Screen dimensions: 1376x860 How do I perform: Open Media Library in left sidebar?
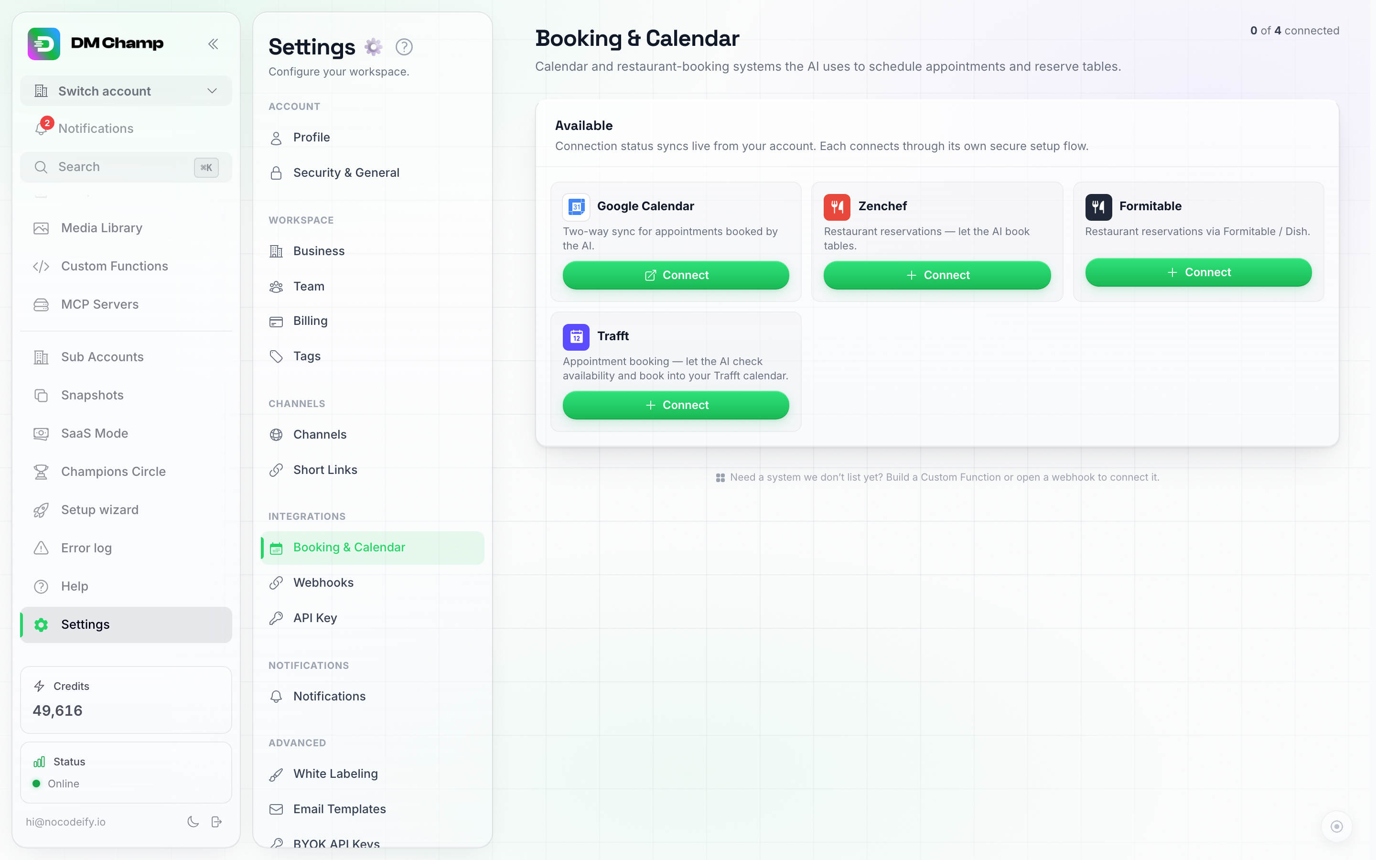click(126, 228)
